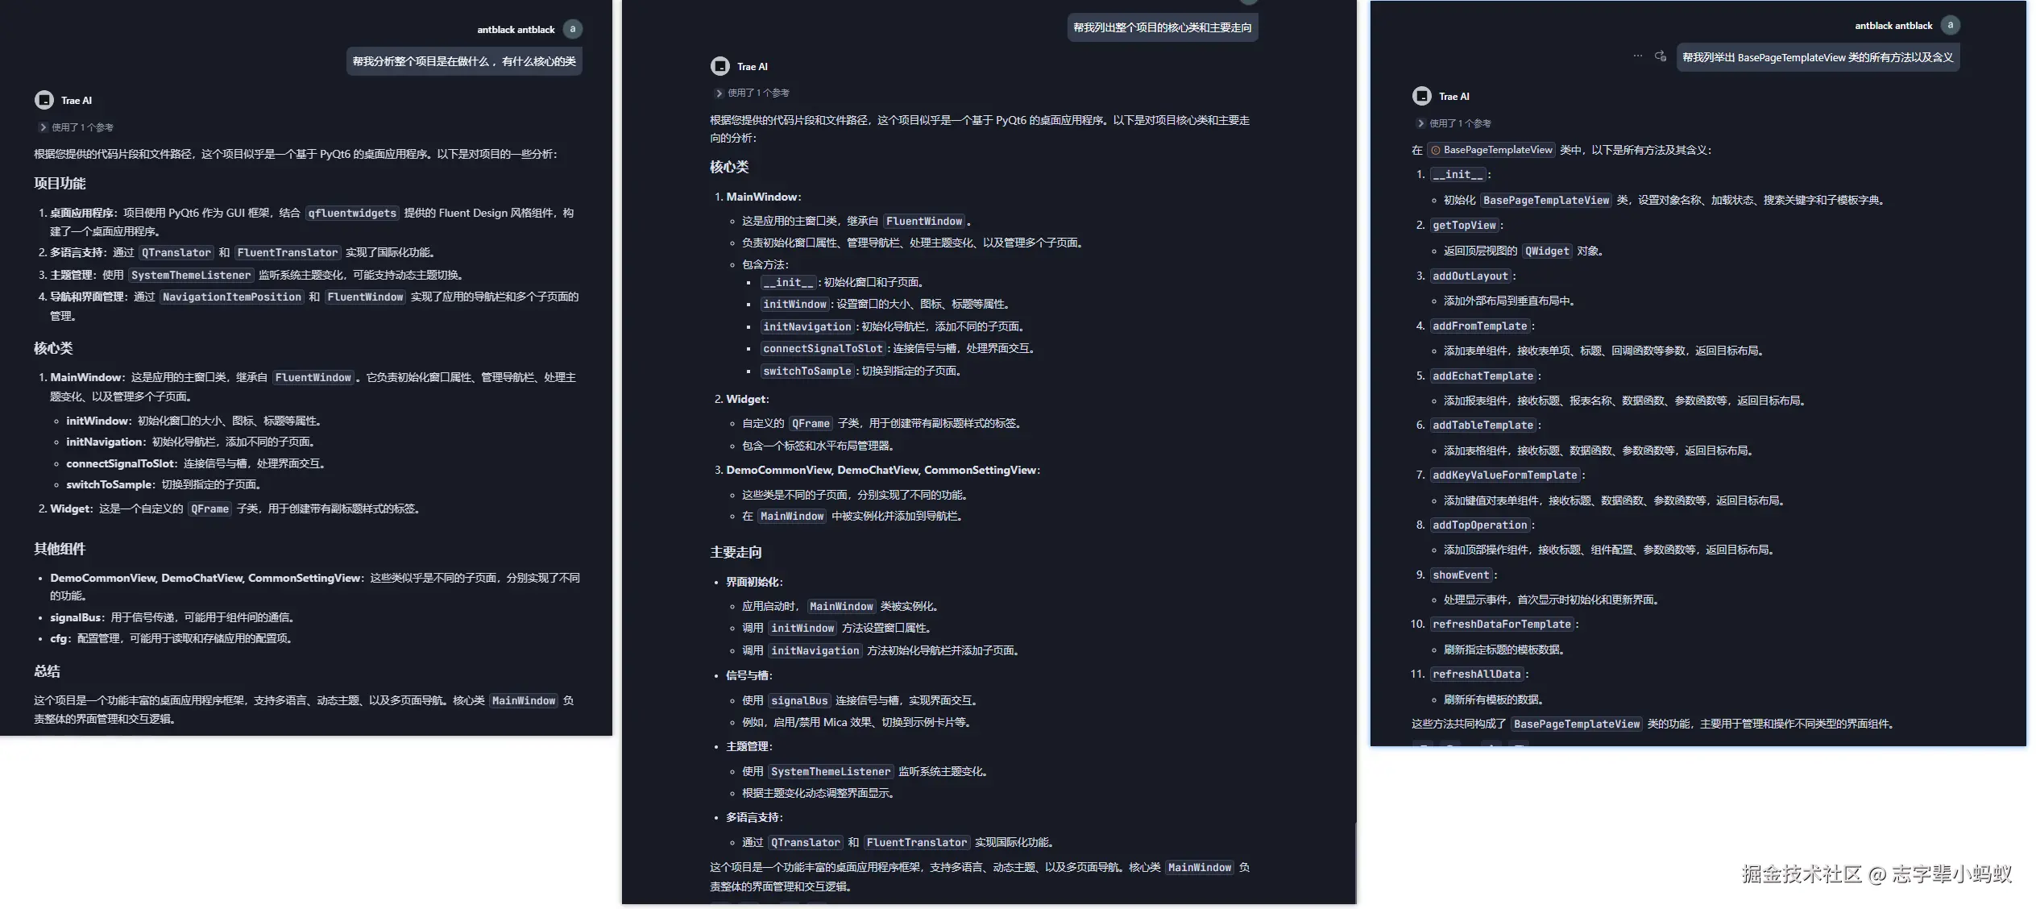
Task: Click the NavigationItemPosition code tag
Action: 231,297
